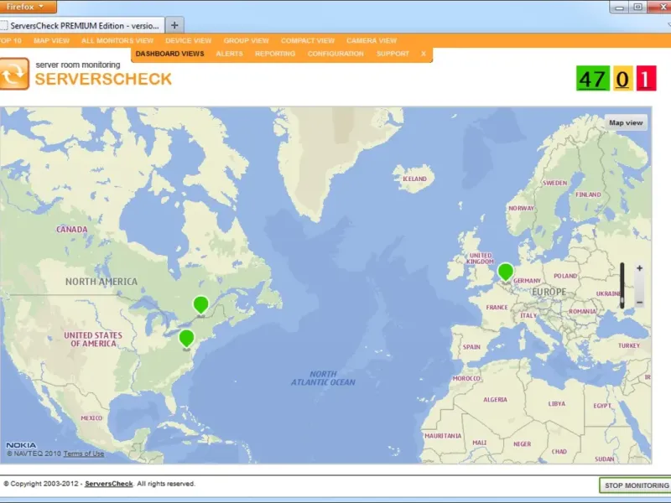This screenshot has width=671, height=503.
Task: Open the green 47 status counter
Action: coord(593,78)
